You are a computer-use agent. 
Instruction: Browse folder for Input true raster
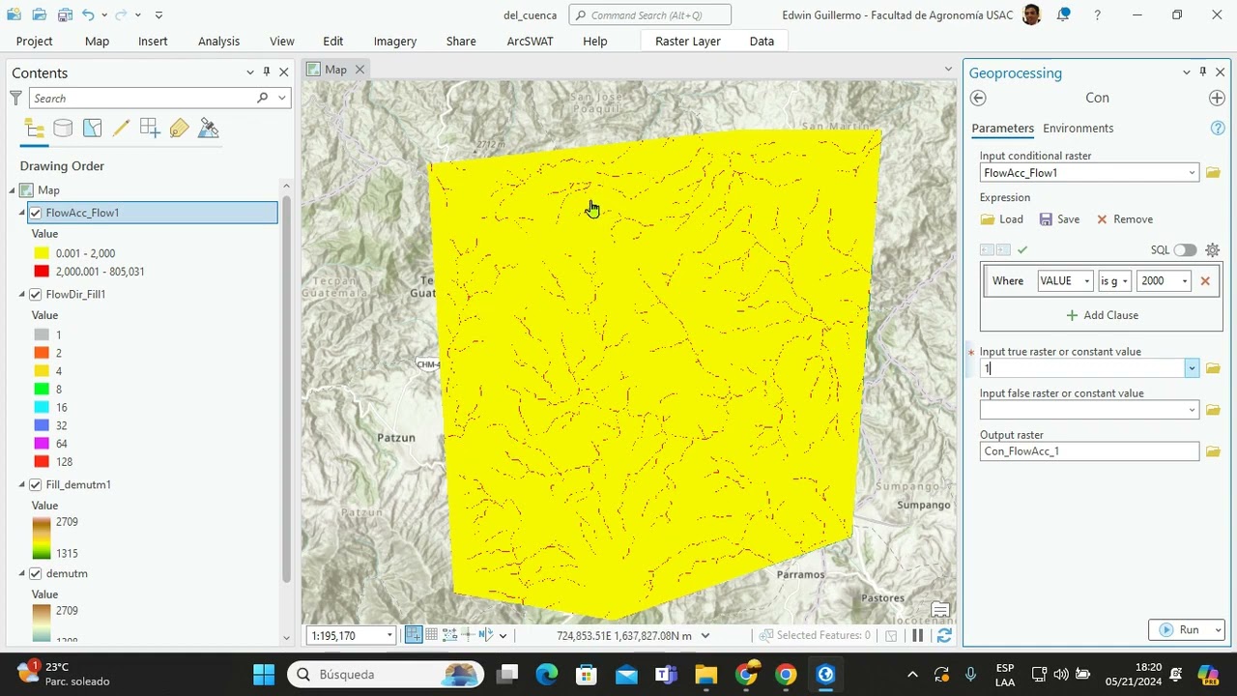(x=1213, y=368)
